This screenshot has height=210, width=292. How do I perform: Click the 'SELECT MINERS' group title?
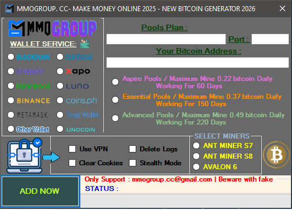pos(222,136)
